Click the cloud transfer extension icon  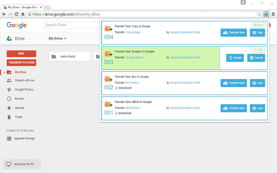coord(266,14)
